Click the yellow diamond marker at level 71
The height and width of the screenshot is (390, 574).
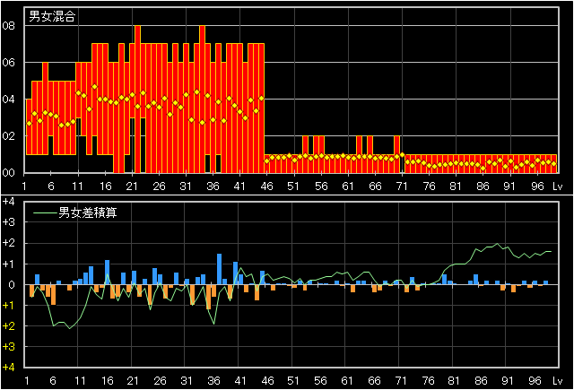(403, 155)
